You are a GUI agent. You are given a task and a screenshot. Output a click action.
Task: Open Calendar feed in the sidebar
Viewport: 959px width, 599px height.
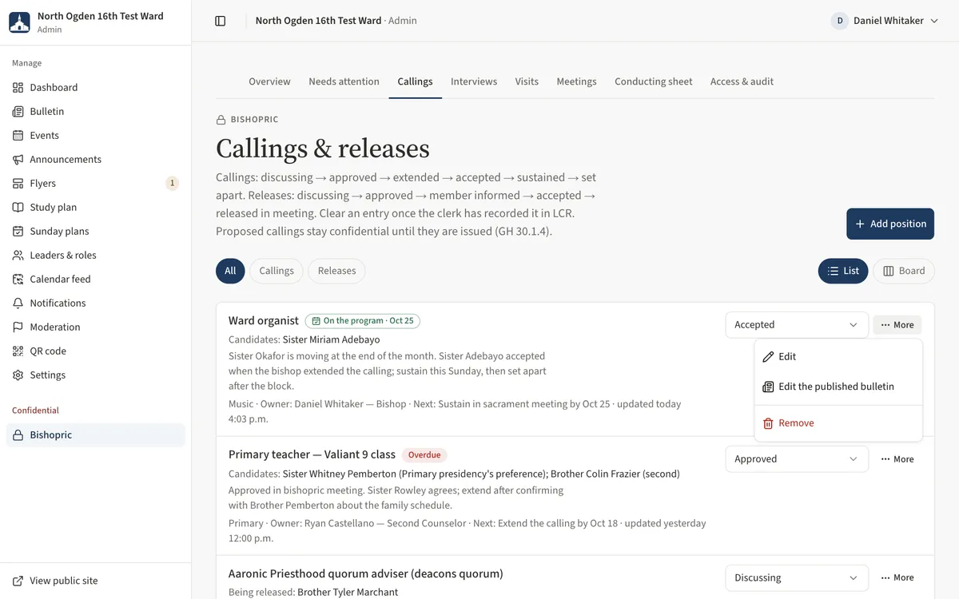[x=96, y=279]
